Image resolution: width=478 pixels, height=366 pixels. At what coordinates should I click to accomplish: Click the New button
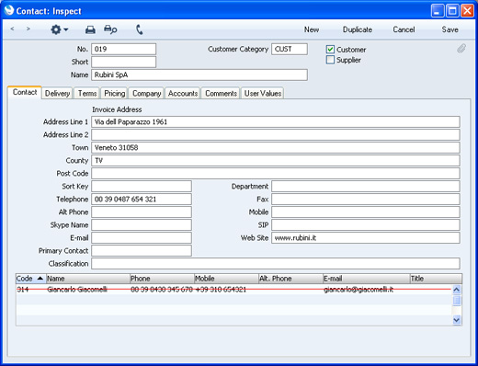pos(312,29)
